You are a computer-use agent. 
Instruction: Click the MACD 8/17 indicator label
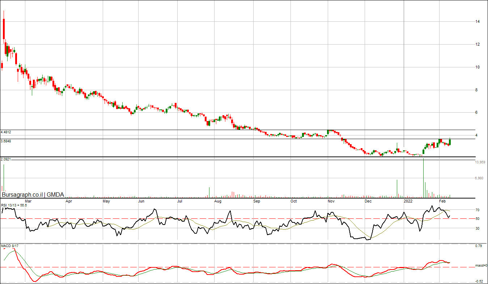[x=10, y=246]
